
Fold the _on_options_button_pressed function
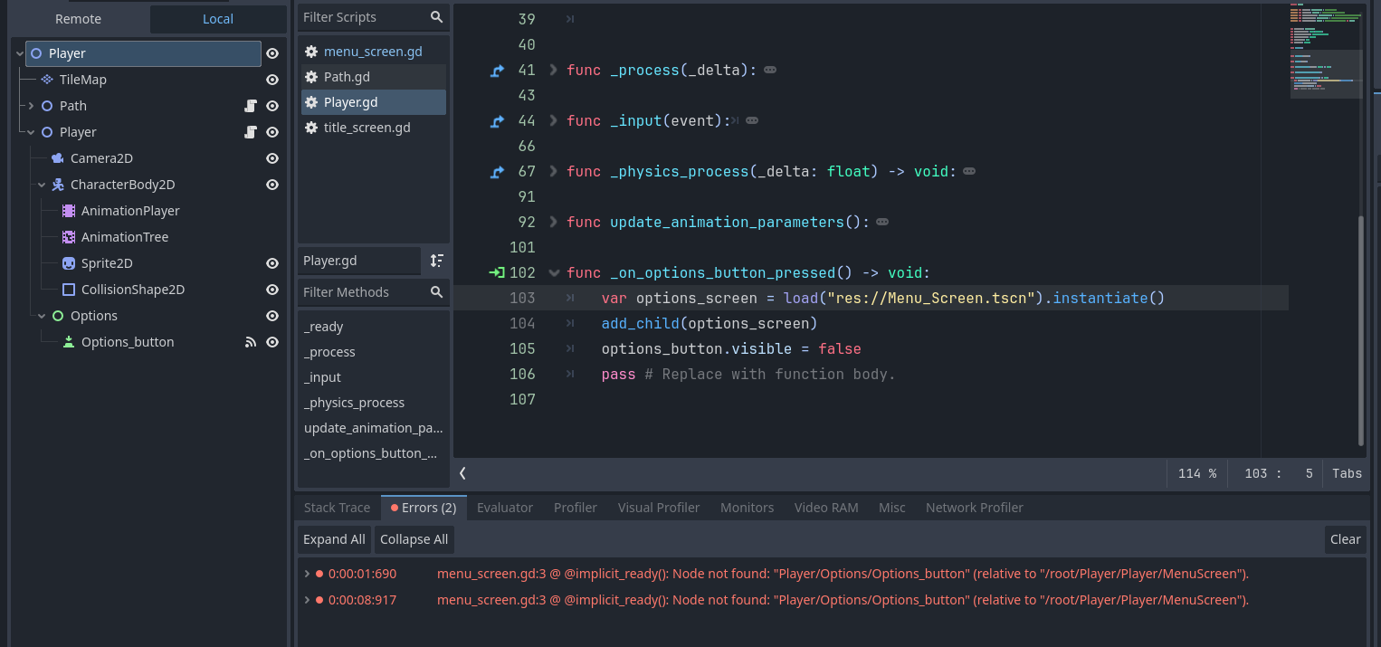point(554,272)
